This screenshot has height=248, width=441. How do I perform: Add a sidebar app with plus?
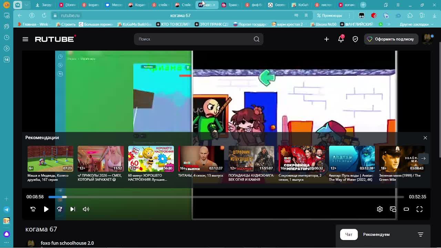pos(7,199)
